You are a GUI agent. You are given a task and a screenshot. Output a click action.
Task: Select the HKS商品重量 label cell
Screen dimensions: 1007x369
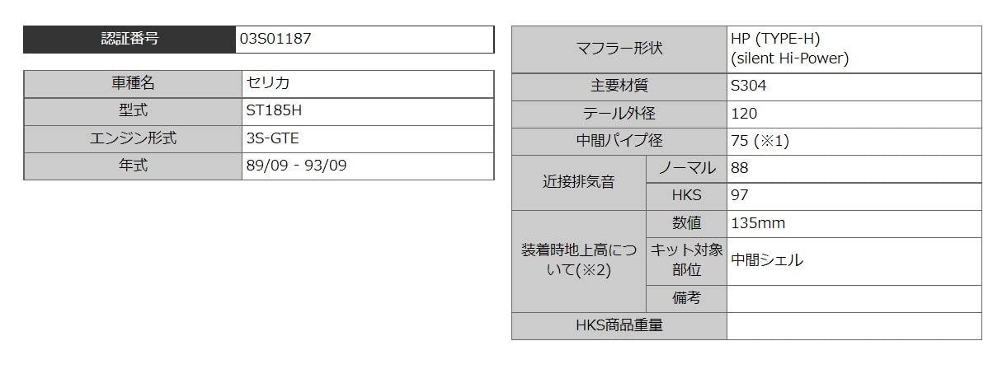(x=619, y=325)
